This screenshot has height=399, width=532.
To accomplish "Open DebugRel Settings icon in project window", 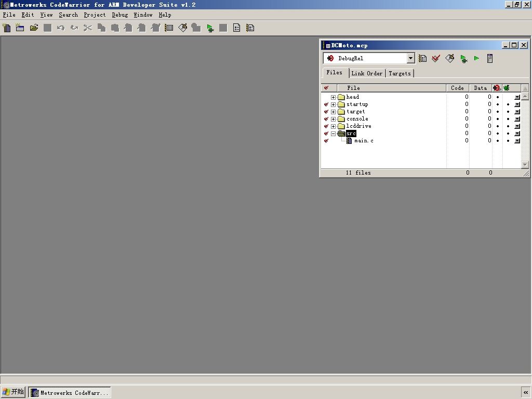I will (422, 58).
